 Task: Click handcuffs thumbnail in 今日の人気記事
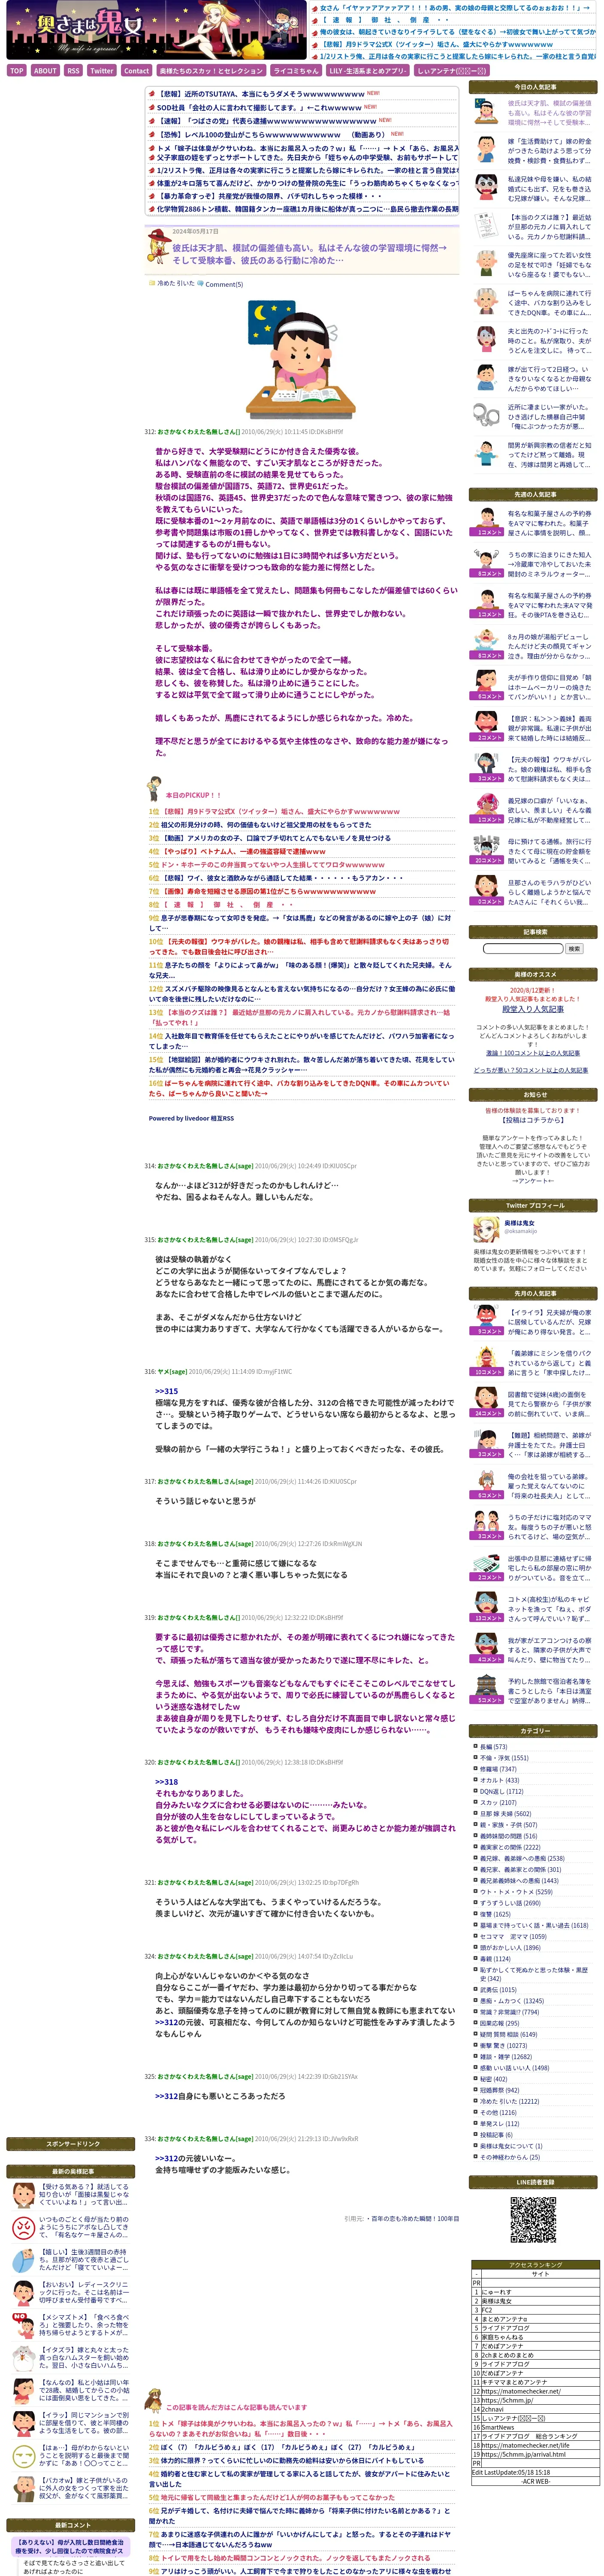[486, 416]
